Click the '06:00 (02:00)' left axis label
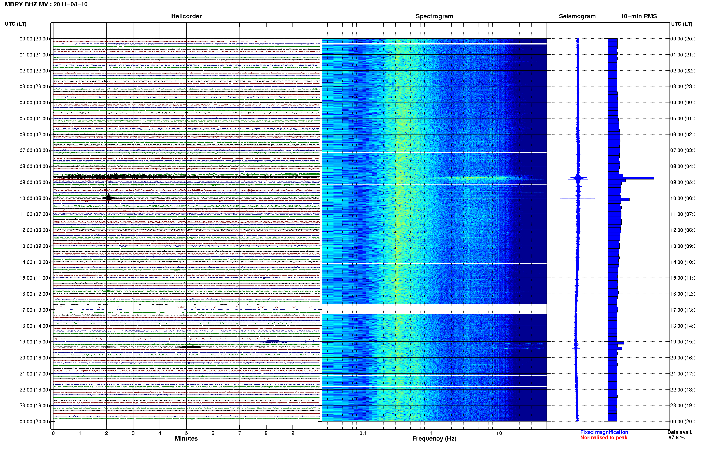This screenshot has width=724, height=452. [x=35, y=134]
